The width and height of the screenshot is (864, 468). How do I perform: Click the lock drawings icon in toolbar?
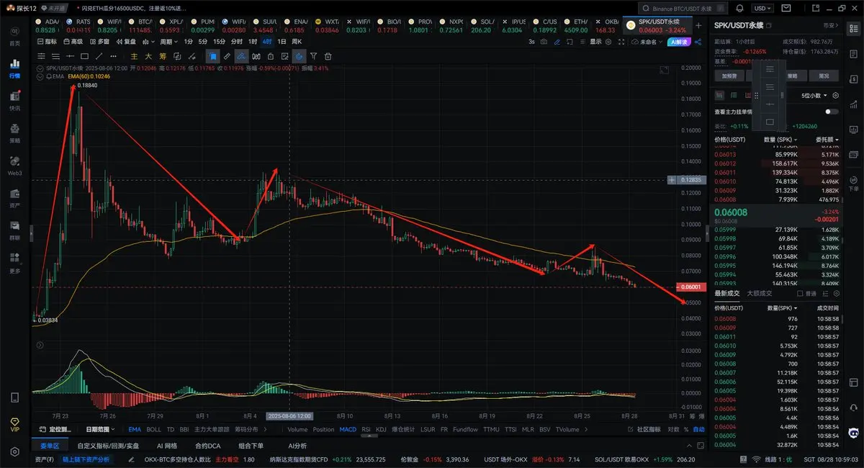(271, 56)
